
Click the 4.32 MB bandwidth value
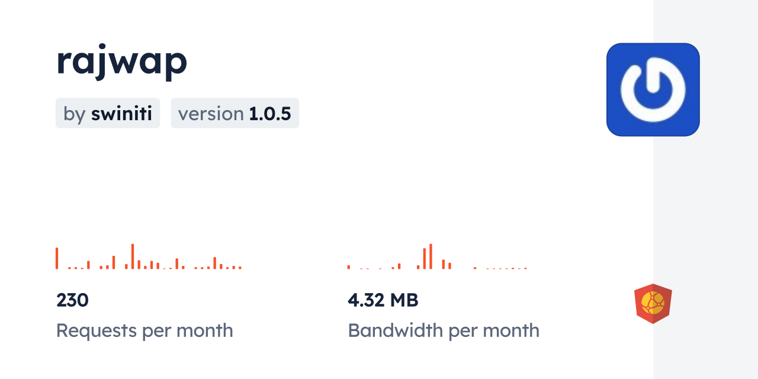(x=383, y=300)
